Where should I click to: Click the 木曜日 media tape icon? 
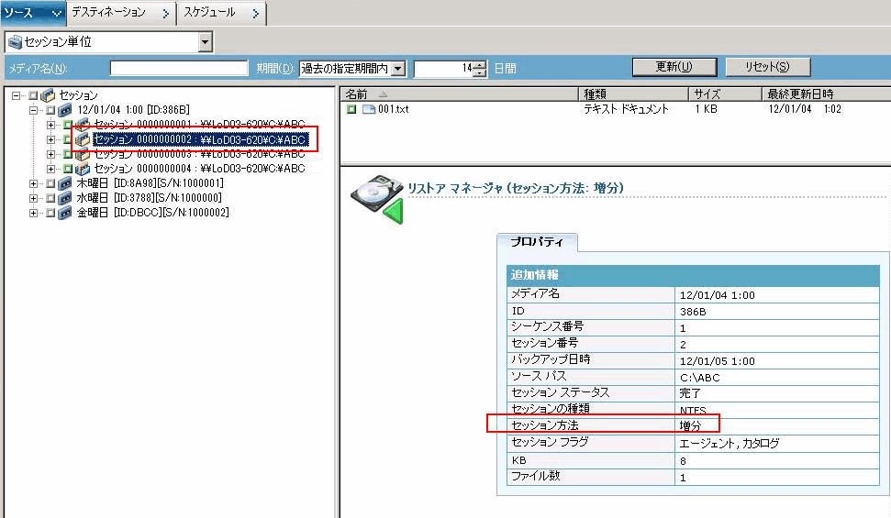pos(65,183)
